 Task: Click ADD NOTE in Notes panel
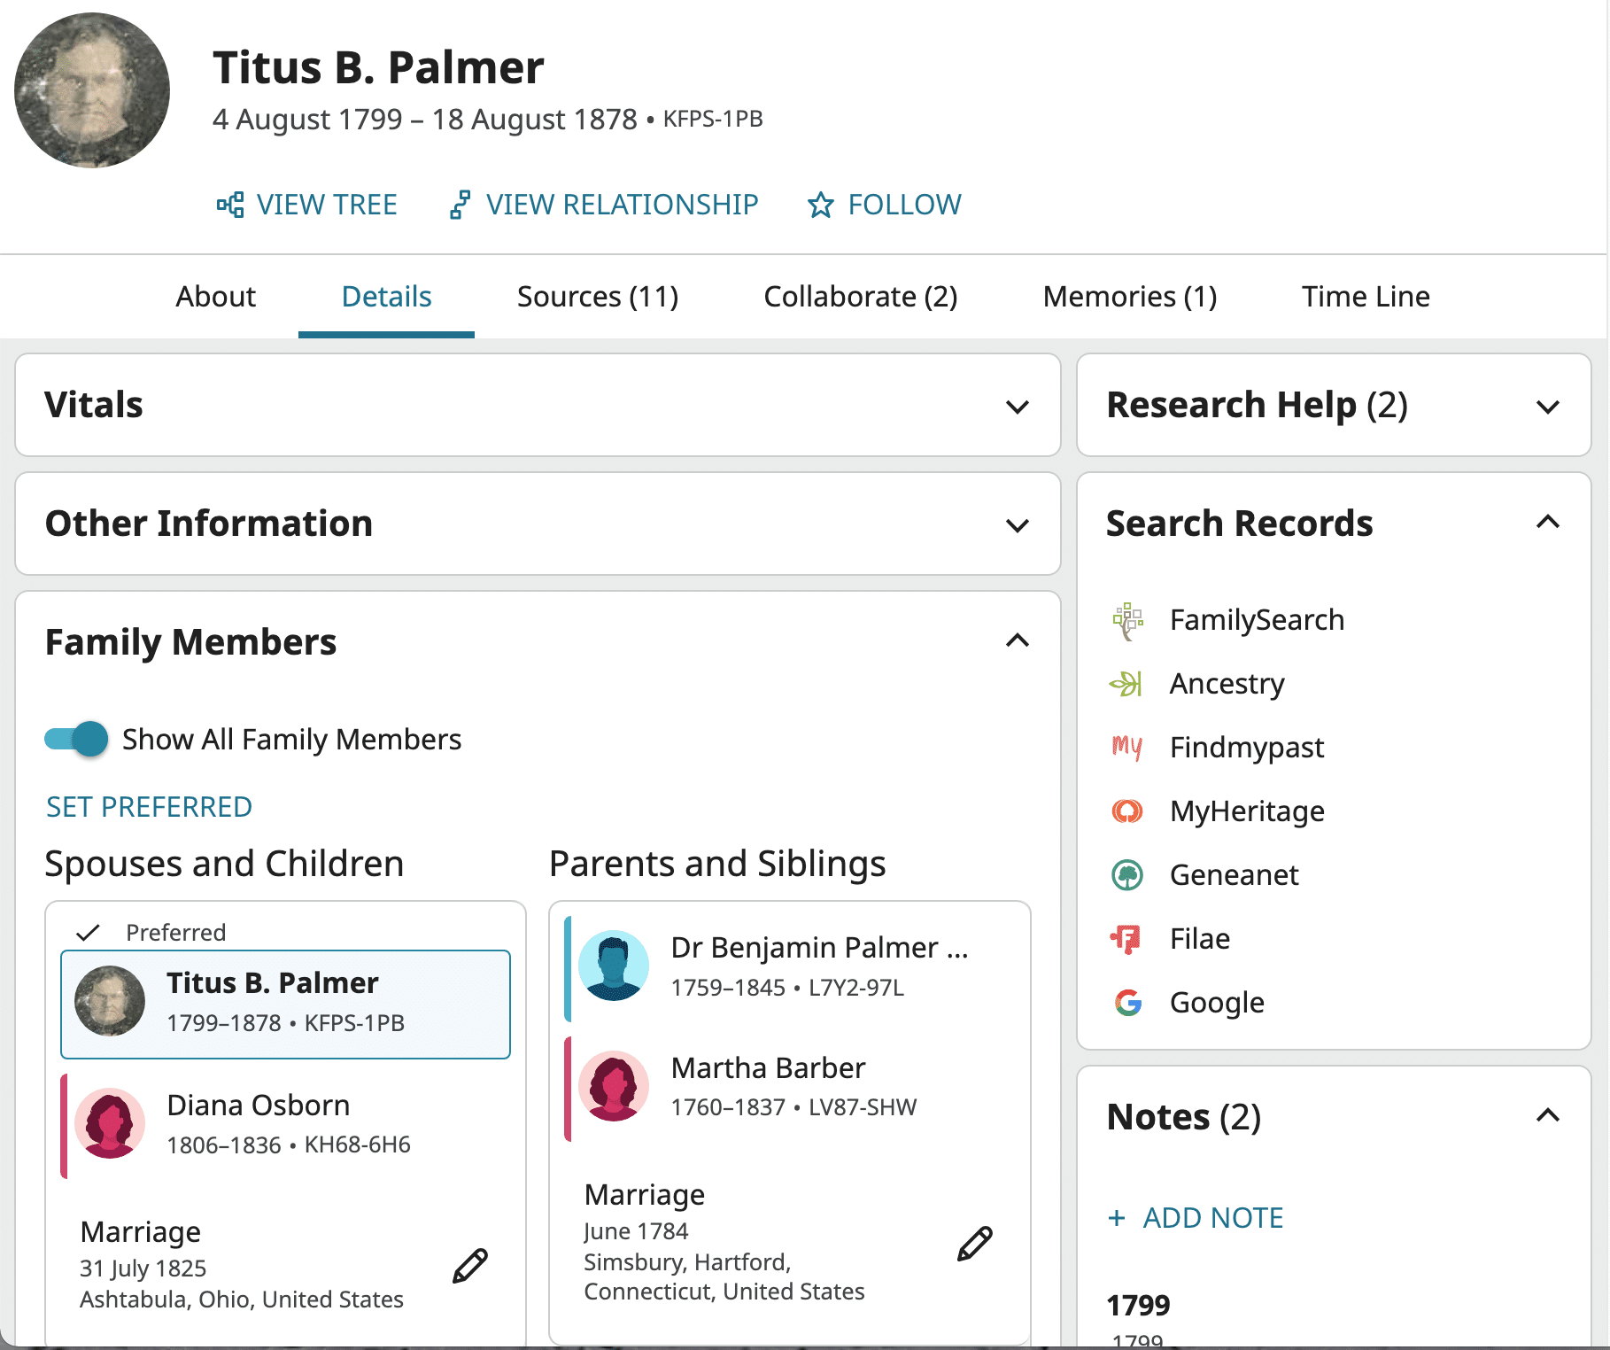pos(1196,1218)
